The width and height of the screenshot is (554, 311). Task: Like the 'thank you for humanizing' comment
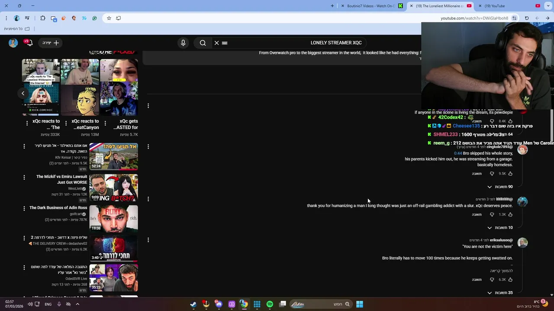510,215
